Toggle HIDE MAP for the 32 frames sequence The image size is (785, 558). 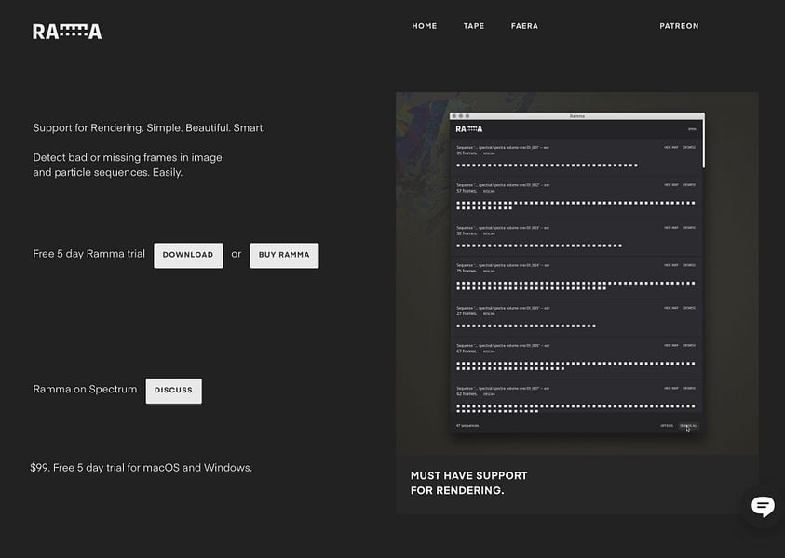(670, 228)
